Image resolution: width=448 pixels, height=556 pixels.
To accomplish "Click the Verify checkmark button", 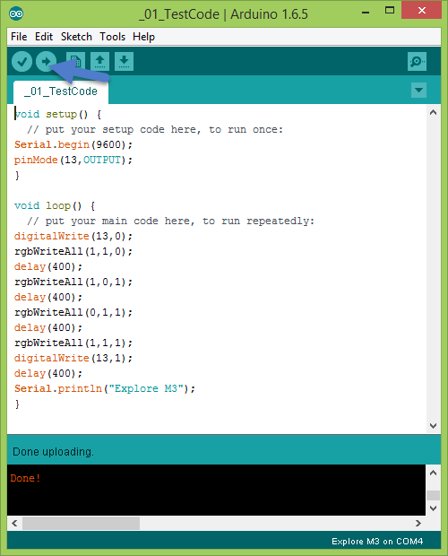I will [22, 62].
